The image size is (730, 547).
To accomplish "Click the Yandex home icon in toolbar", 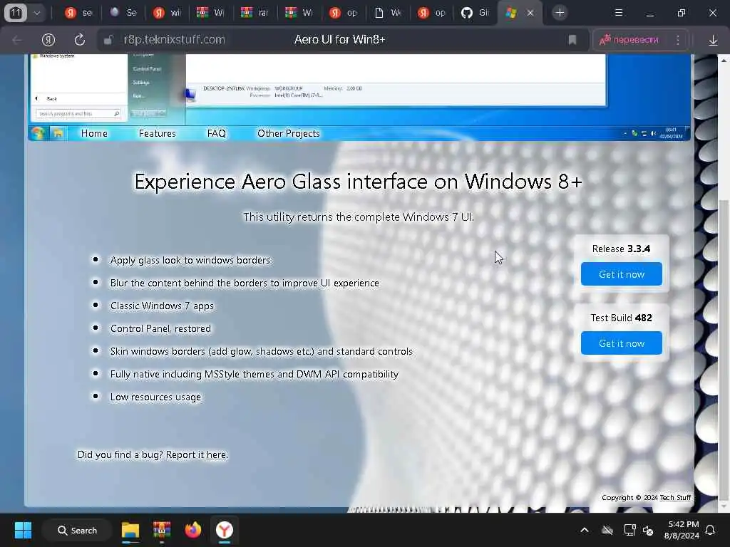I will 48,40.
